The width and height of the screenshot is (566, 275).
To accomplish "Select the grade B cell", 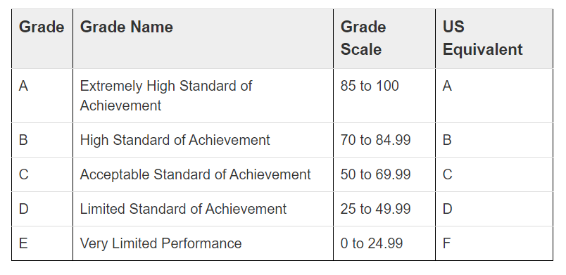I will pos(42,140).
